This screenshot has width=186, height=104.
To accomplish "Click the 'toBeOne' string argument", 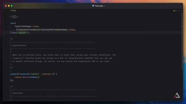I will 35,74.
